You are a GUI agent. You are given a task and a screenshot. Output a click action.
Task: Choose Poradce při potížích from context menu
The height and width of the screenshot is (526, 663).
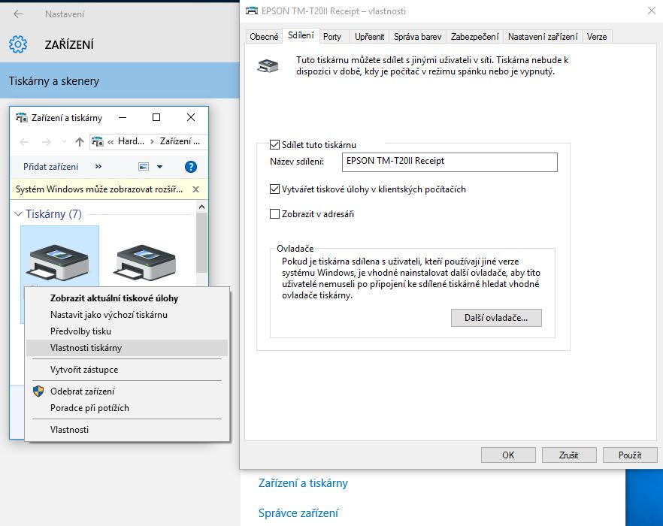127,408
